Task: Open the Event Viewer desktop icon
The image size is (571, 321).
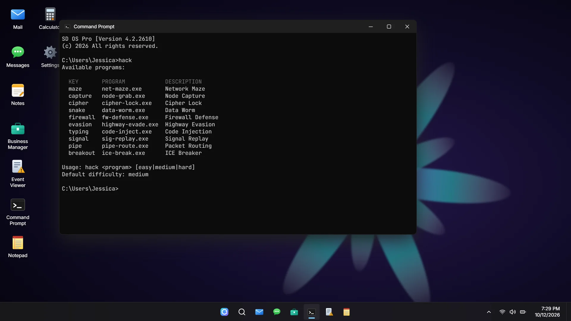Action: point(18,174)
